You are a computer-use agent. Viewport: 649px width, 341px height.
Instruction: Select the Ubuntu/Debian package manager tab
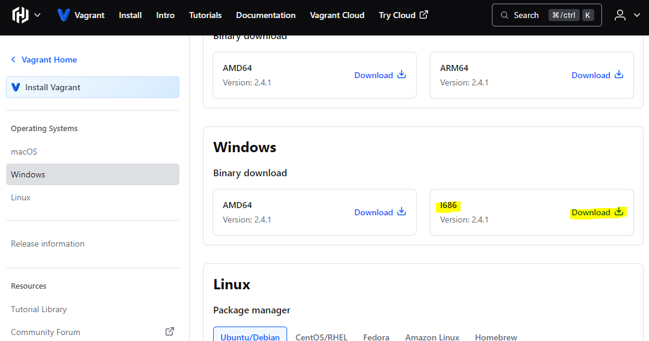click(250, 334)
